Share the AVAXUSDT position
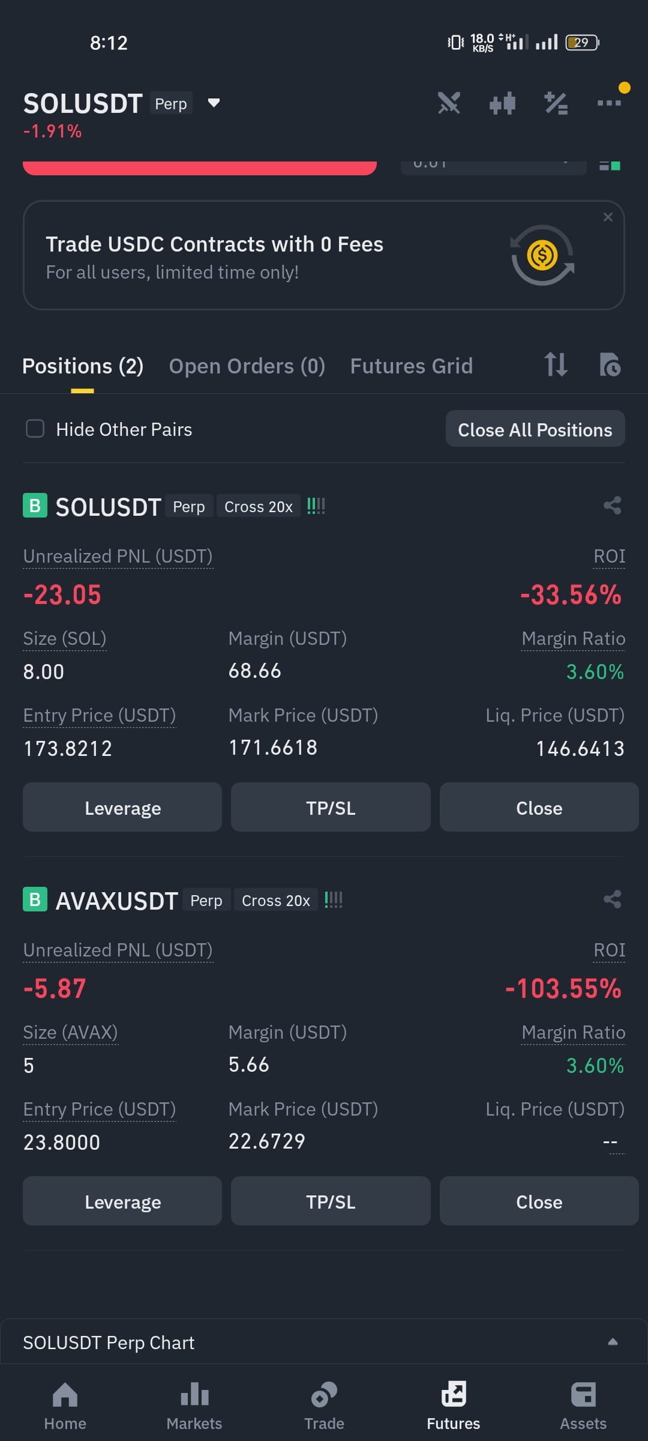Screen dimensions: 648x1441 coord(612,899)
